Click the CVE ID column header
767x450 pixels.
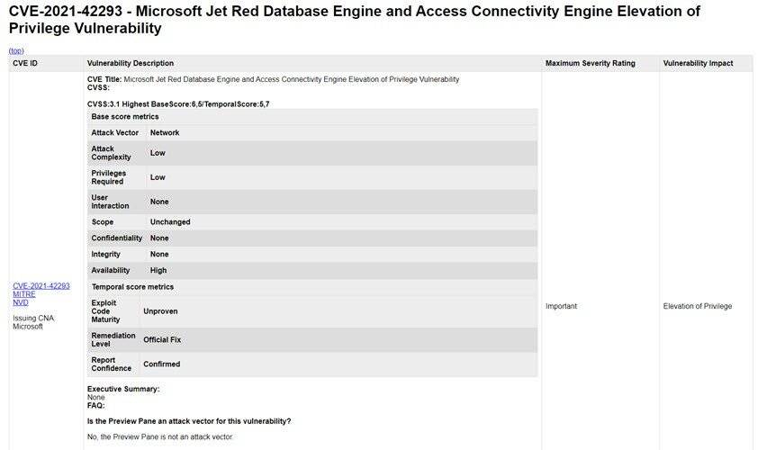pyautogui.click(x=25, y=63)
